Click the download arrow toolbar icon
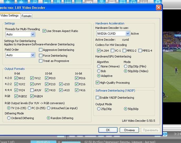Screen dimensions: 181x143 coord(101,2)
